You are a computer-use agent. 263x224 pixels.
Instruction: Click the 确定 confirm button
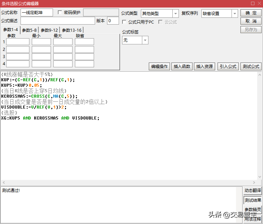[x=251, y=13]
